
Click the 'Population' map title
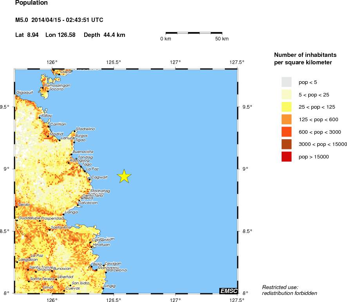pyautogui.click(x=31, y=3)
